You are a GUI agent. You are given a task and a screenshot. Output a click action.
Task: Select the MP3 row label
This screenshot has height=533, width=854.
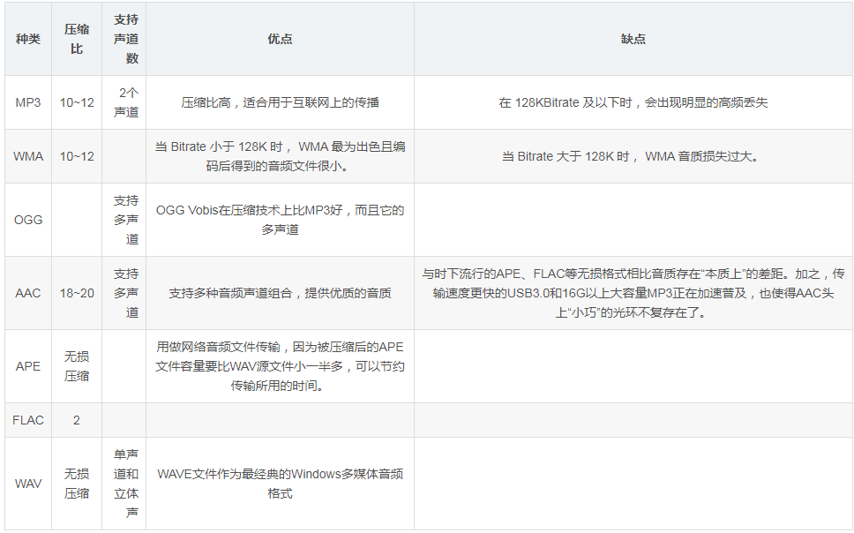27,101
